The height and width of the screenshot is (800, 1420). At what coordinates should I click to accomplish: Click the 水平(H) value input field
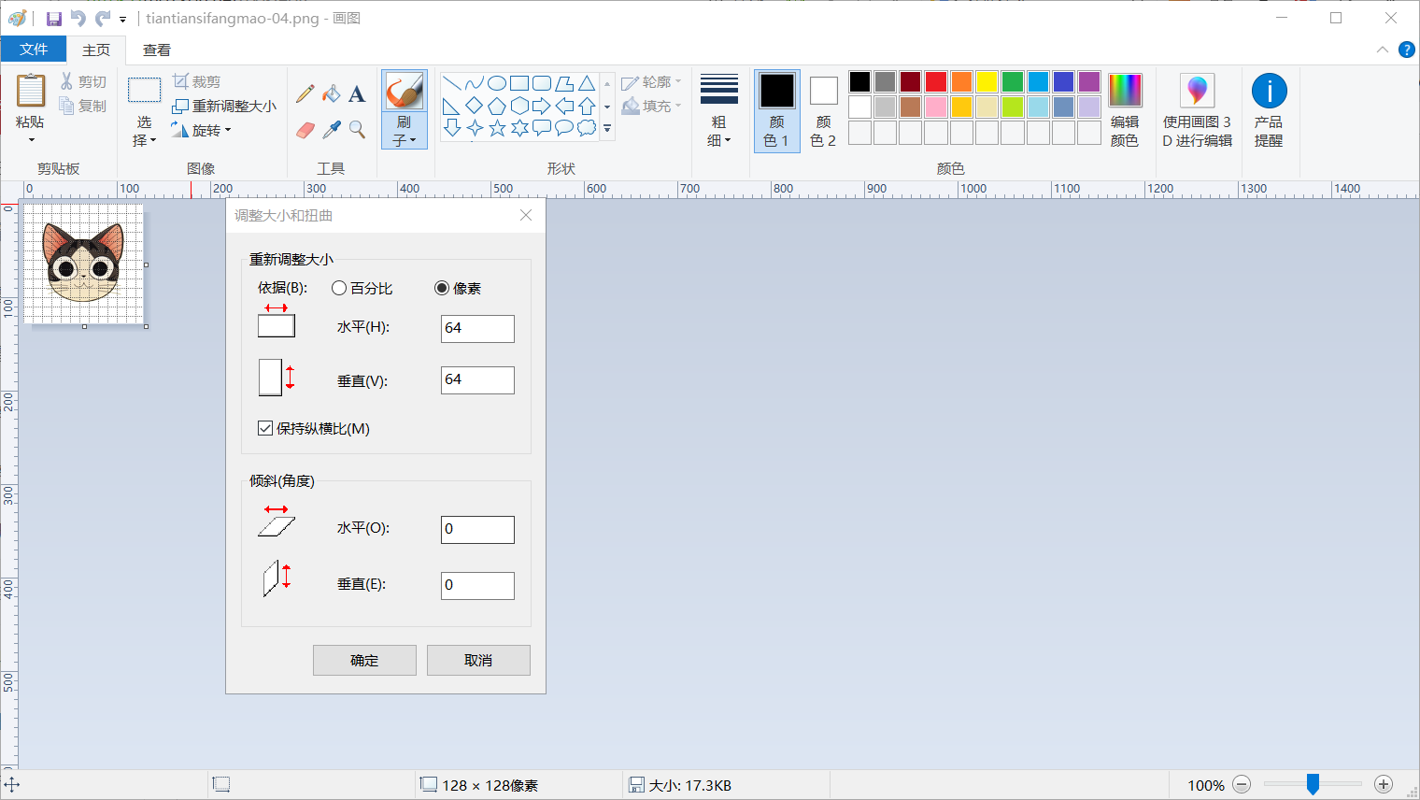[x=477, y=328]
